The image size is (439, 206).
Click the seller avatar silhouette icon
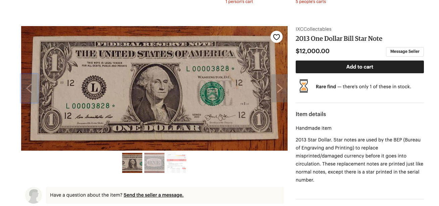coord(34,195)
